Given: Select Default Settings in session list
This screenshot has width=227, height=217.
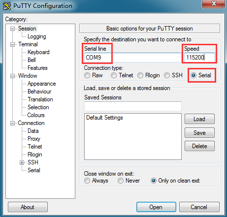Looking at the screenshot, I should (104, 118).
